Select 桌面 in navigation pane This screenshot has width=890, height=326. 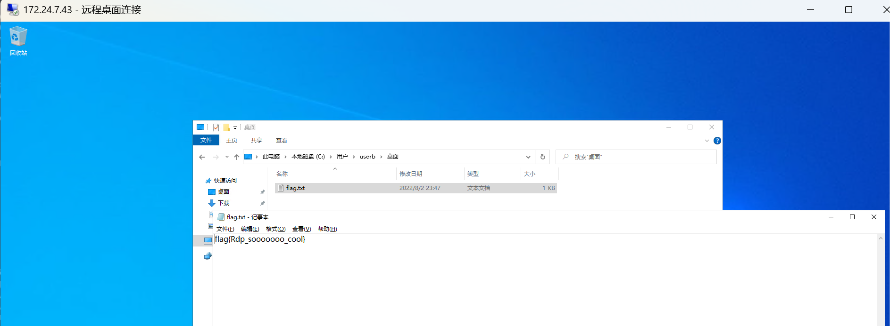224,192
